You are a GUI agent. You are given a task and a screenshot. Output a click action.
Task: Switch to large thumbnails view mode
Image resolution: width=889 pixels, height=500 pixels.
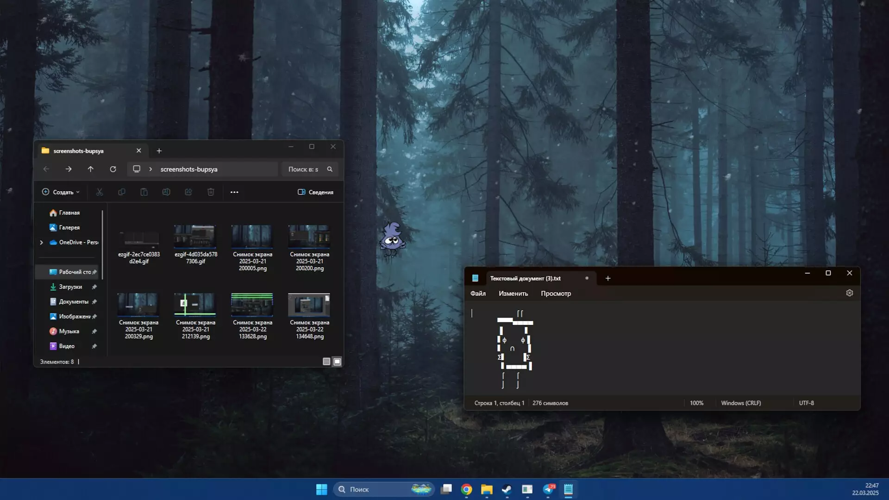(337, 362)
